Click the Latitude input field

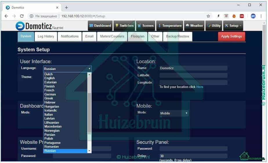click(193, 75)
